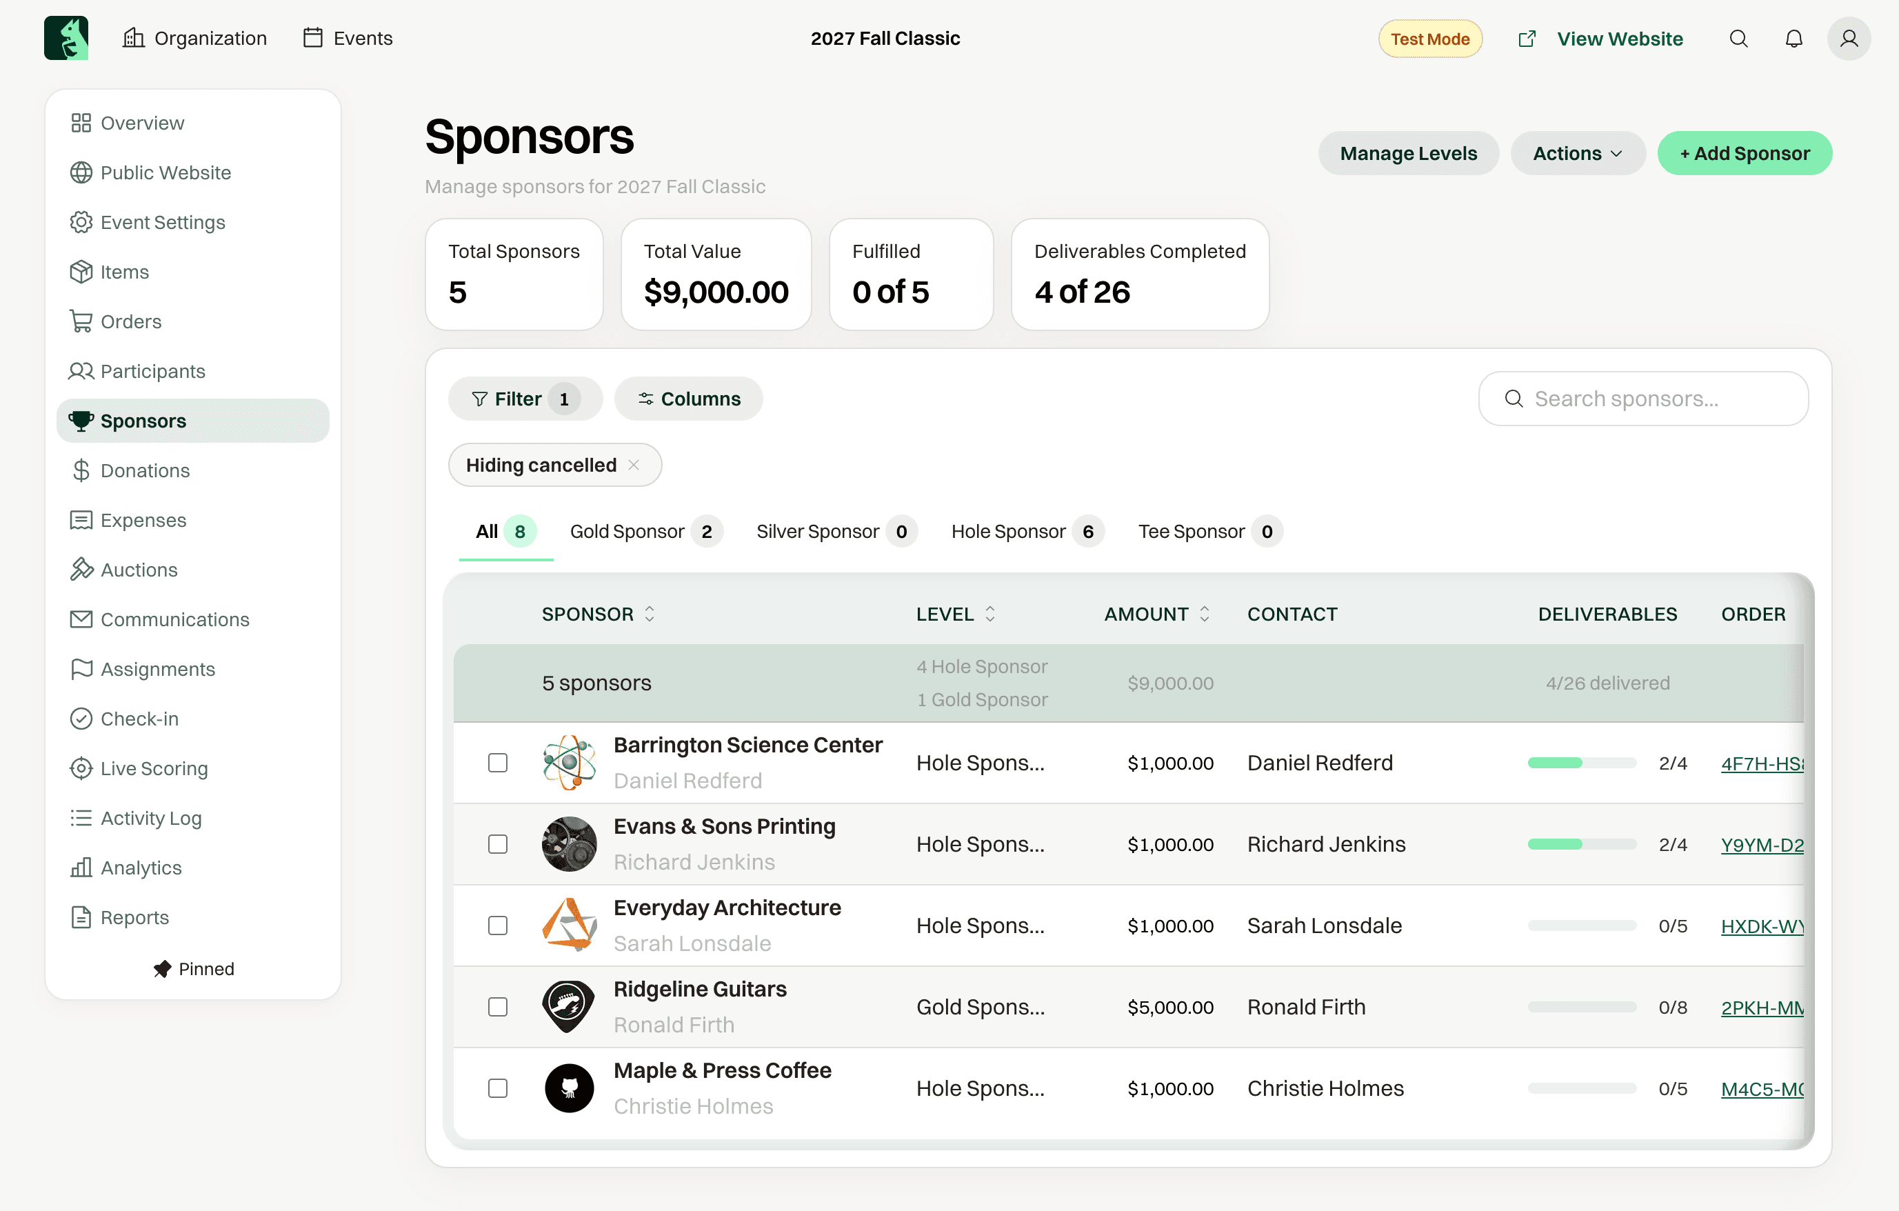Switch to Gold Sponsor tab
Image resolution: width=1899 pixels, height=1211 pixels.
[646, 532]
